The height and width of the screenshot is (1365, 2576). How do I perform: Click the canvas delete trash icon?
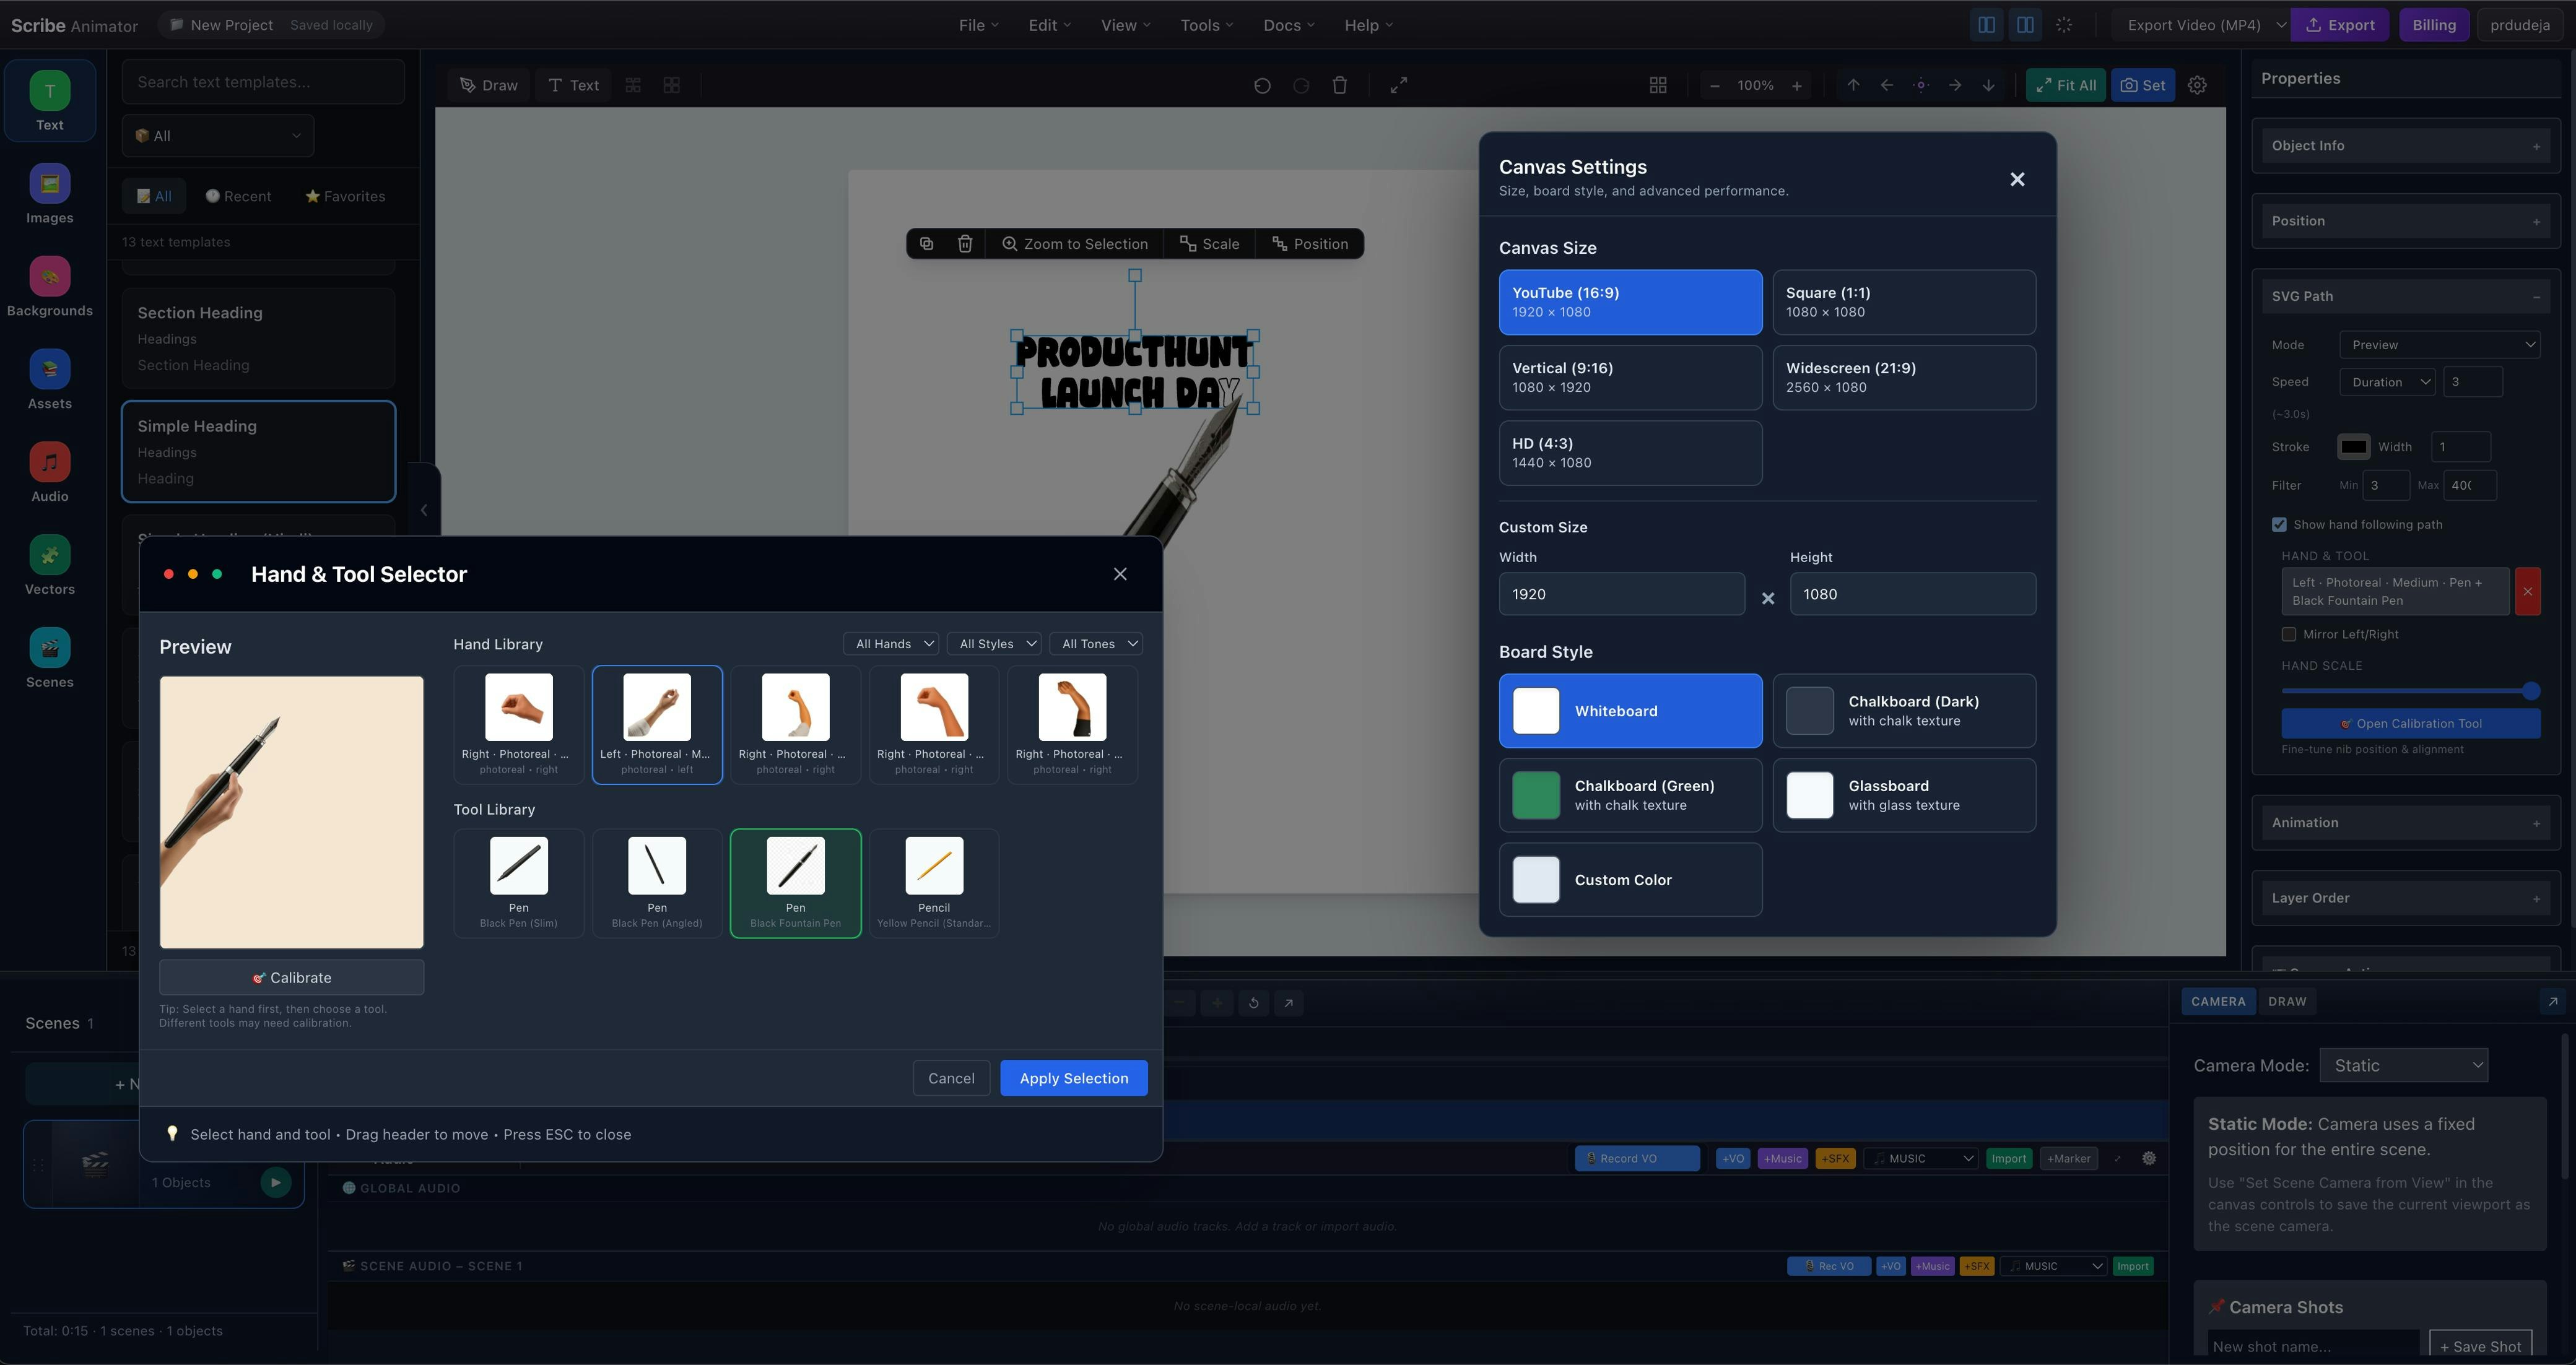[x=1339, y=86]
